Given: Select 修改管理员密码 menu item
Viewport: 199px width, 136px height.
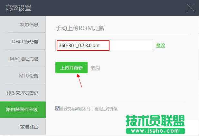Looking at the screenshot, I should 23,93.
